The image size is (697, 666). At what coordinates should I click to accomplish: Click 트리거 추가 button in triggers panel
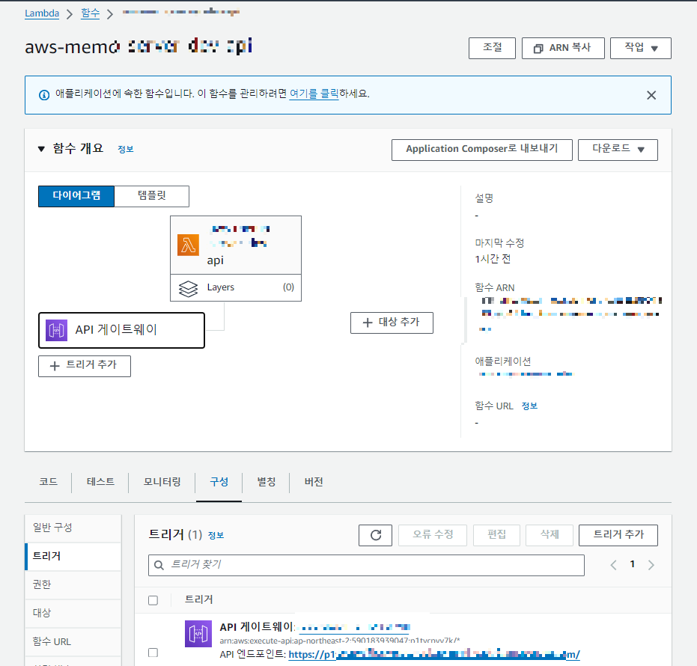click(618, 535)
